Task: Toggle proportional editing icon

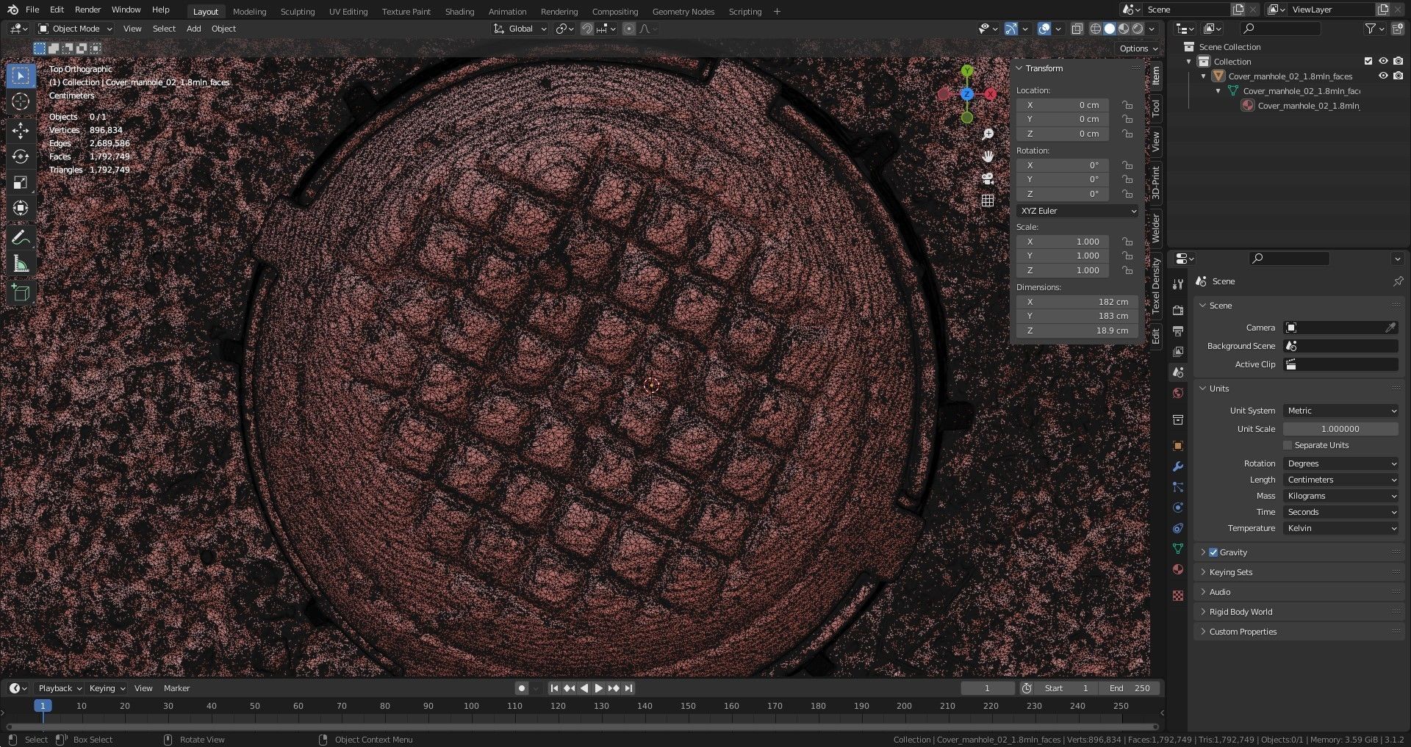Action: click(x=629, y=29)
